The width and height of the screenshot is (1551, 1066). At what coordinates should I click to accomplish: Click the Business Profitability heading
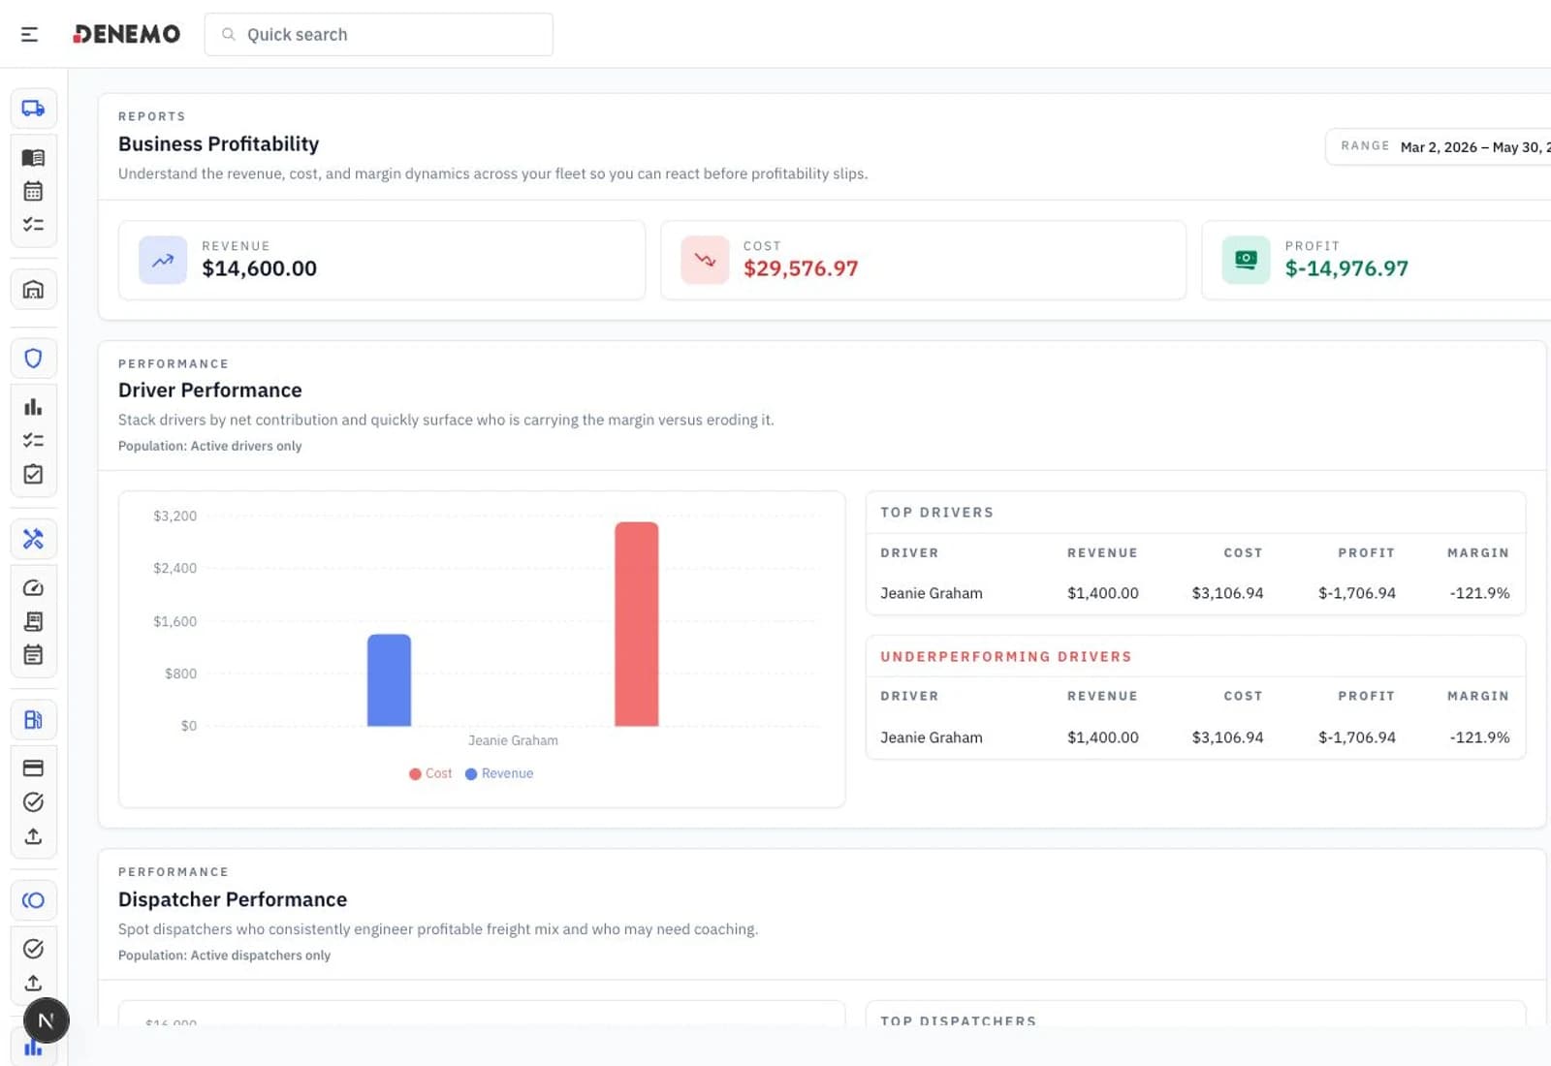[x=218, y=144]
